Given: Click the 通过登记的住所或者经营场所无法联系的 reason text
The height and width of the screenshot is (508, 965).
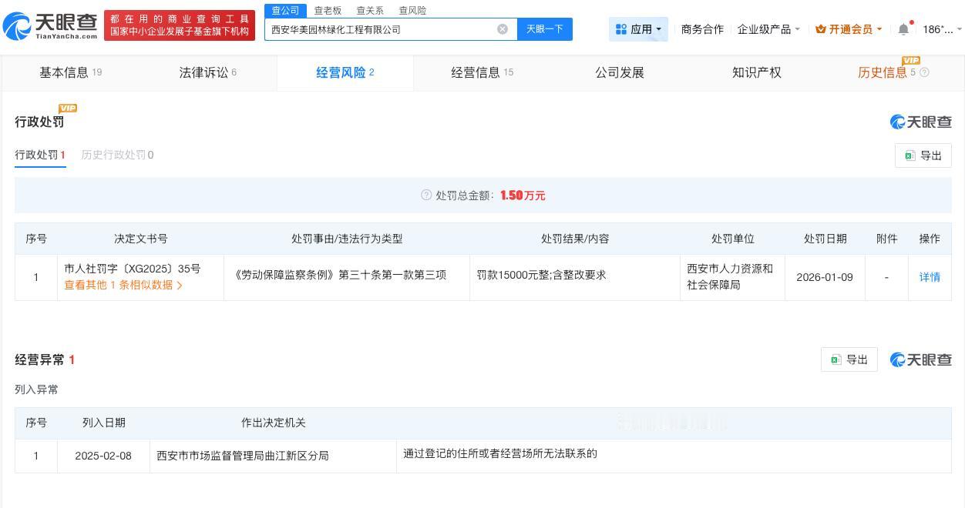Looking at the screenshot, I should click(x=500, y=453).
